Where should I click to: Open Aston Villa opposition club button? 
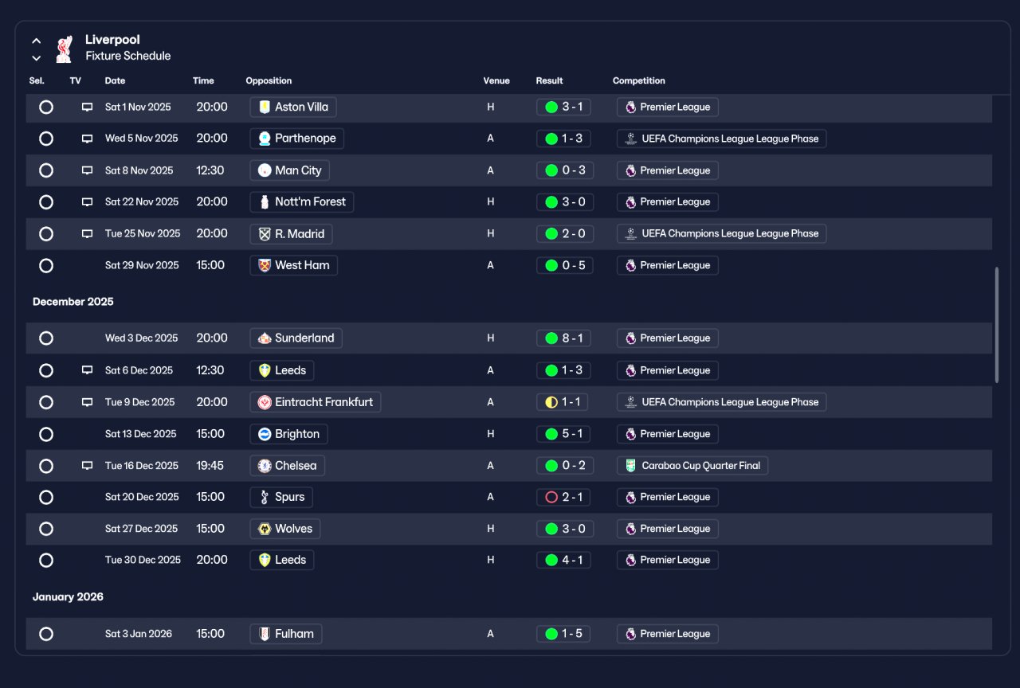tap(293, 107)
